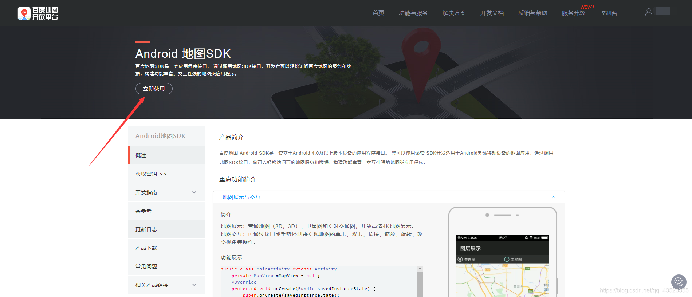Open the user account icon
The width and height of the screenshot is (692, 297).
click(x=648, y=12)
